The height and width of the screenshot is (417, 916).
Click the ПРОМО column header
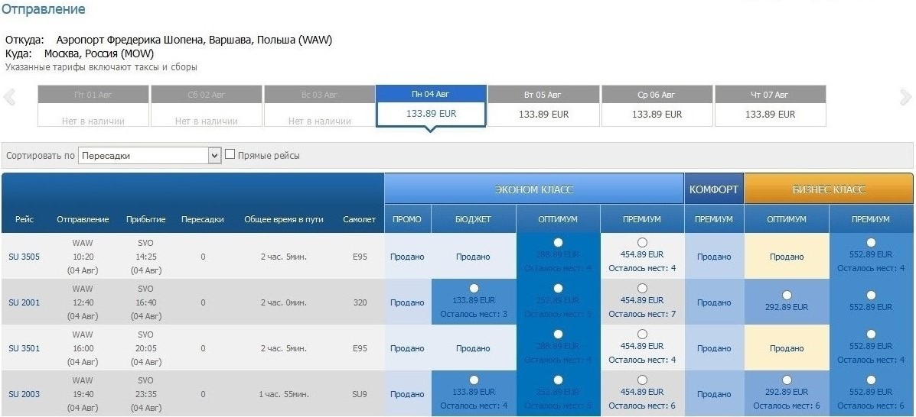pyautogui.click(x=407, y=219)
